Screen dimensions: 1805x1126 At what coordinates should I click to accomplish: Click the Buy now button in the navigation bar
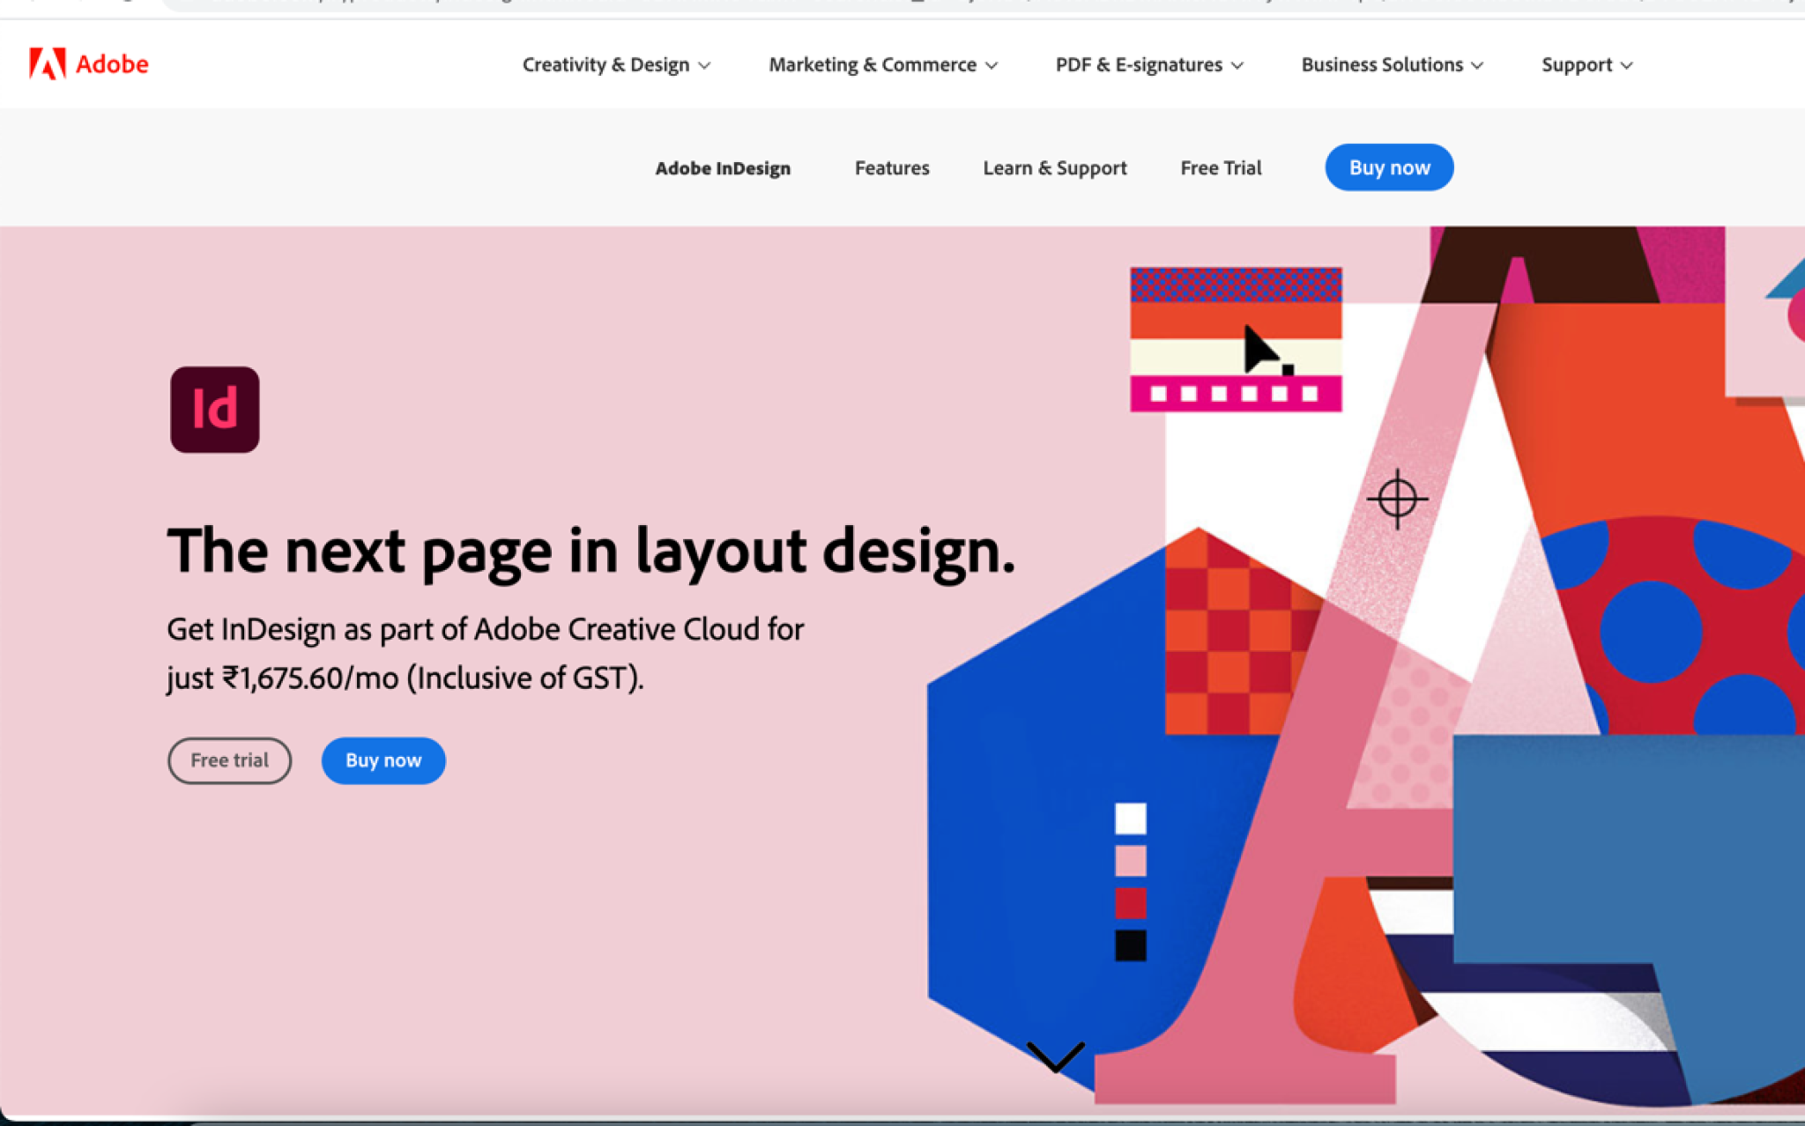[x=1389, y=167]
